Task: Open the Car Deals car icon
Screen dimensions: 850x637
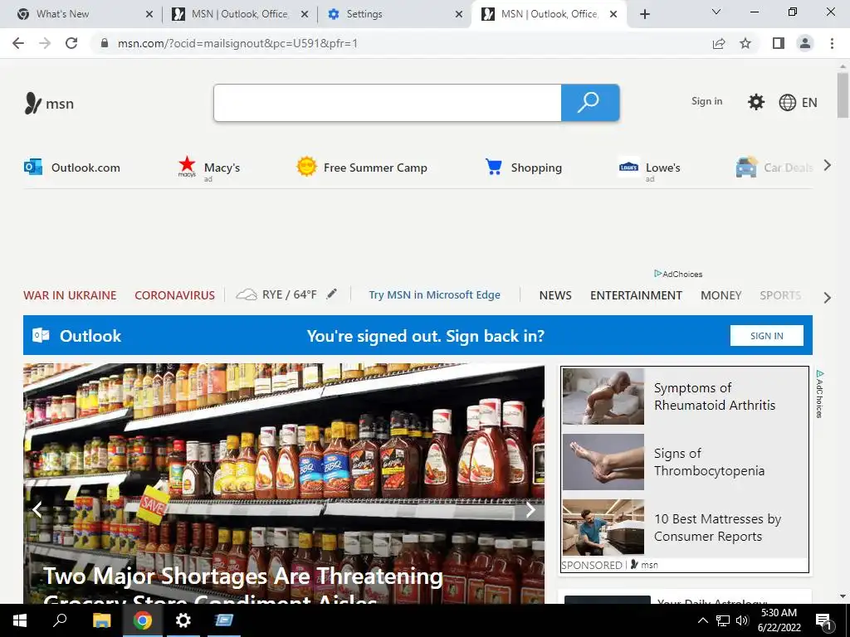Action: coord(746,167)
